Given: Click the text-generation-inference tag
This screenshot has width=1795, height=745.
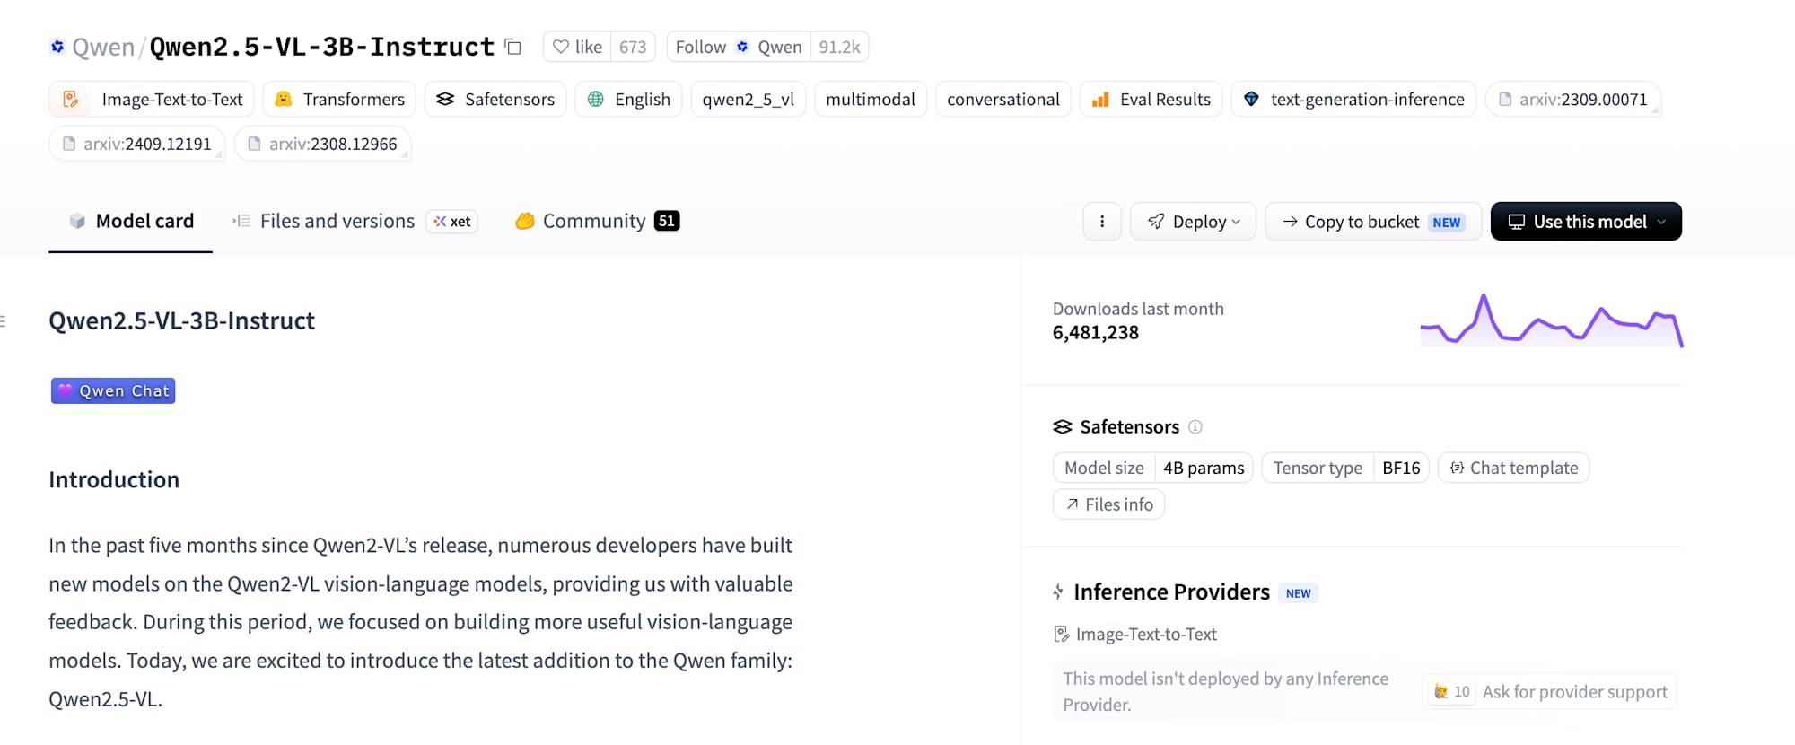Looking at the screenshot, I should [x=1353, y=99].
